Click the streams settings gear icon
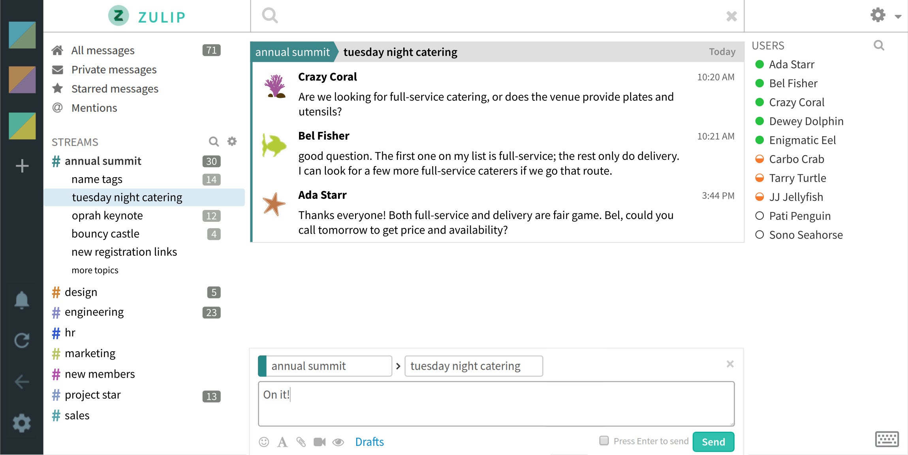 [232, 141]
